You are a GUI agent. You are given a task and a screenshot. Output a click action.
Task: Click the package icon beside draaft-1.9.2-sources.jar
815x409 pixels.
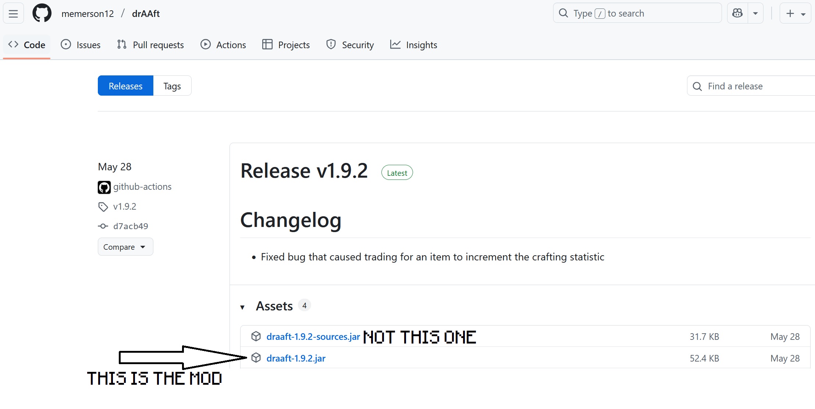coord(256,336)
